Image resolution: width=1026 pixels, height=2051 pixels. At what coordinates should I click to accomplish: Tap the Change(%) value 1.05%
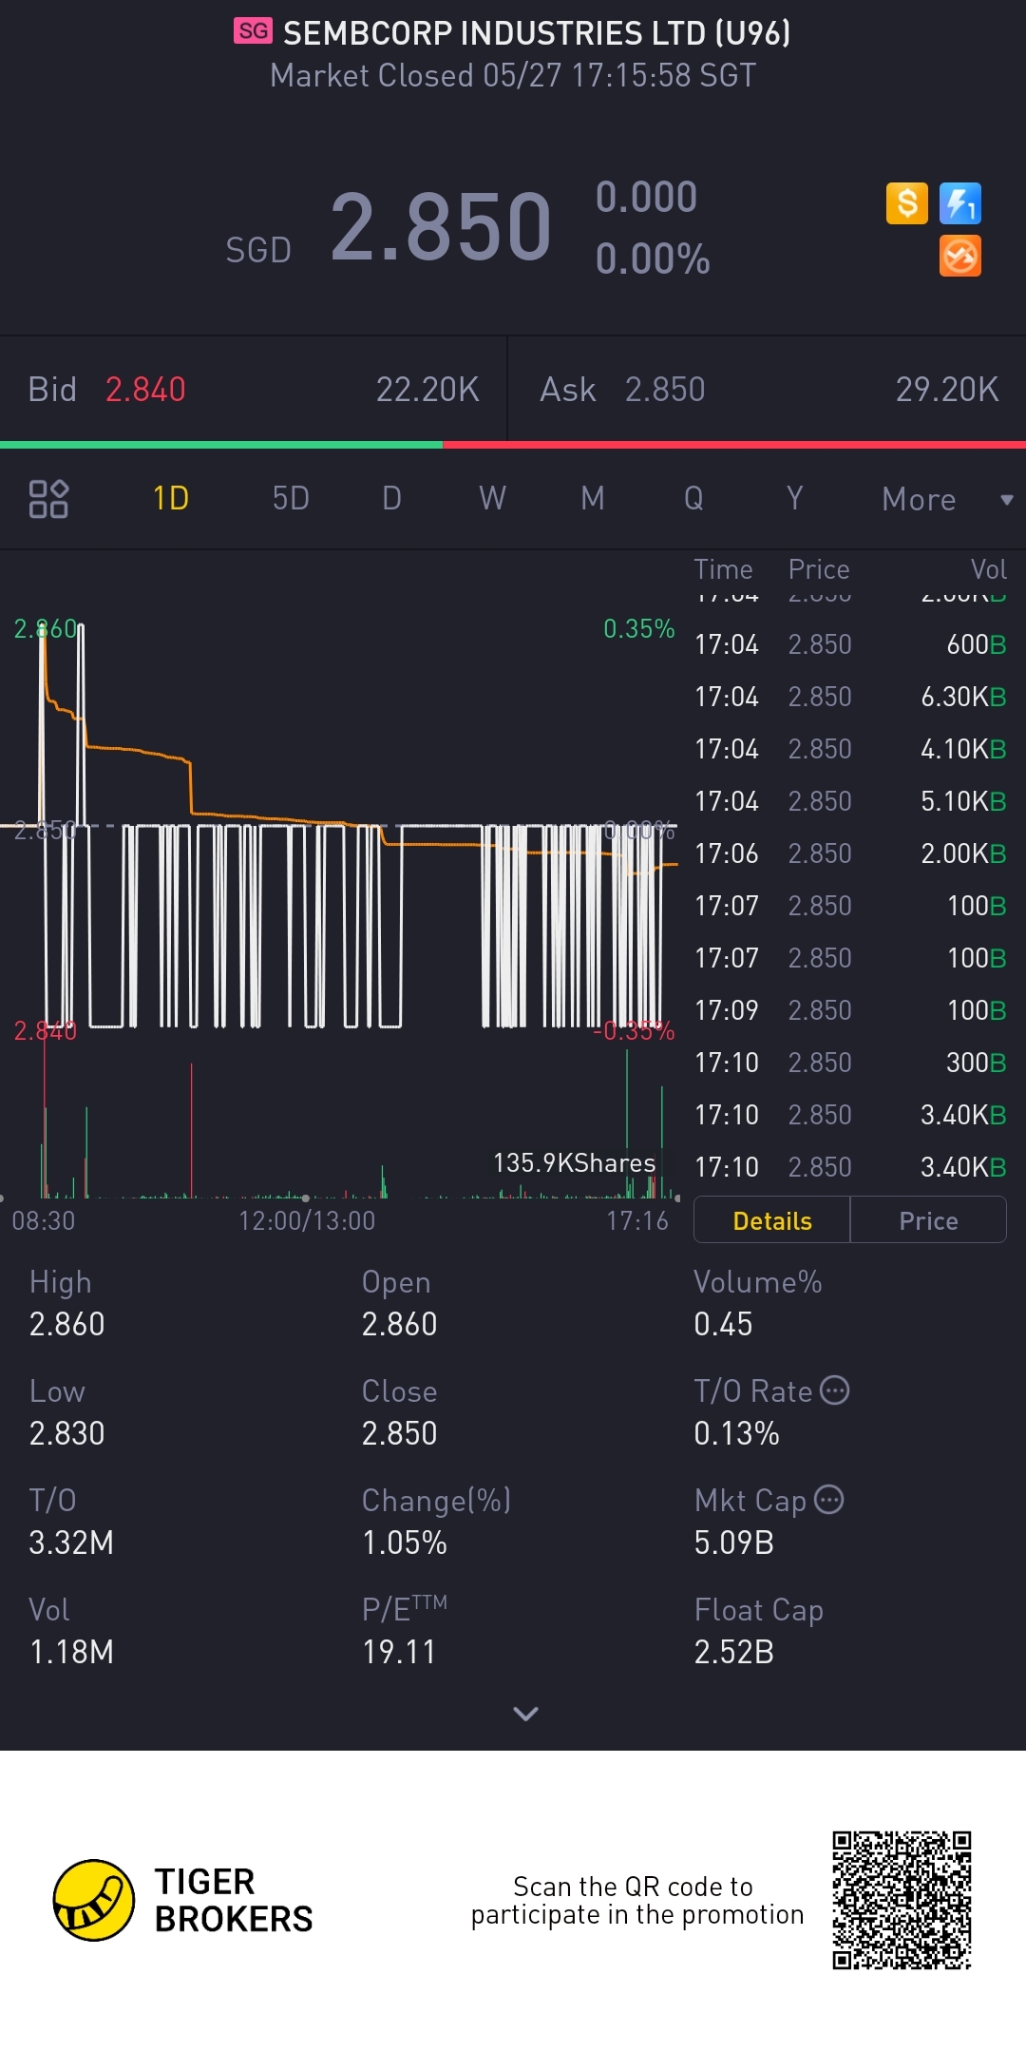click(404, 1543)
